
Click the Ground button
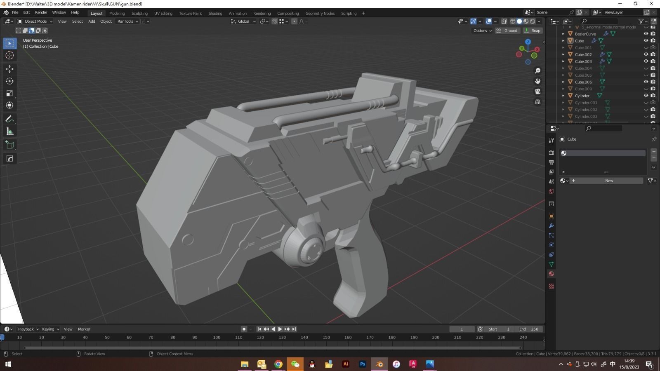[507, 31]
